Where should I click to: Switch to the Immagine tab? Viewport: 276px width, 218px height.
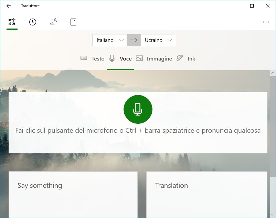[x=159, y=59]
